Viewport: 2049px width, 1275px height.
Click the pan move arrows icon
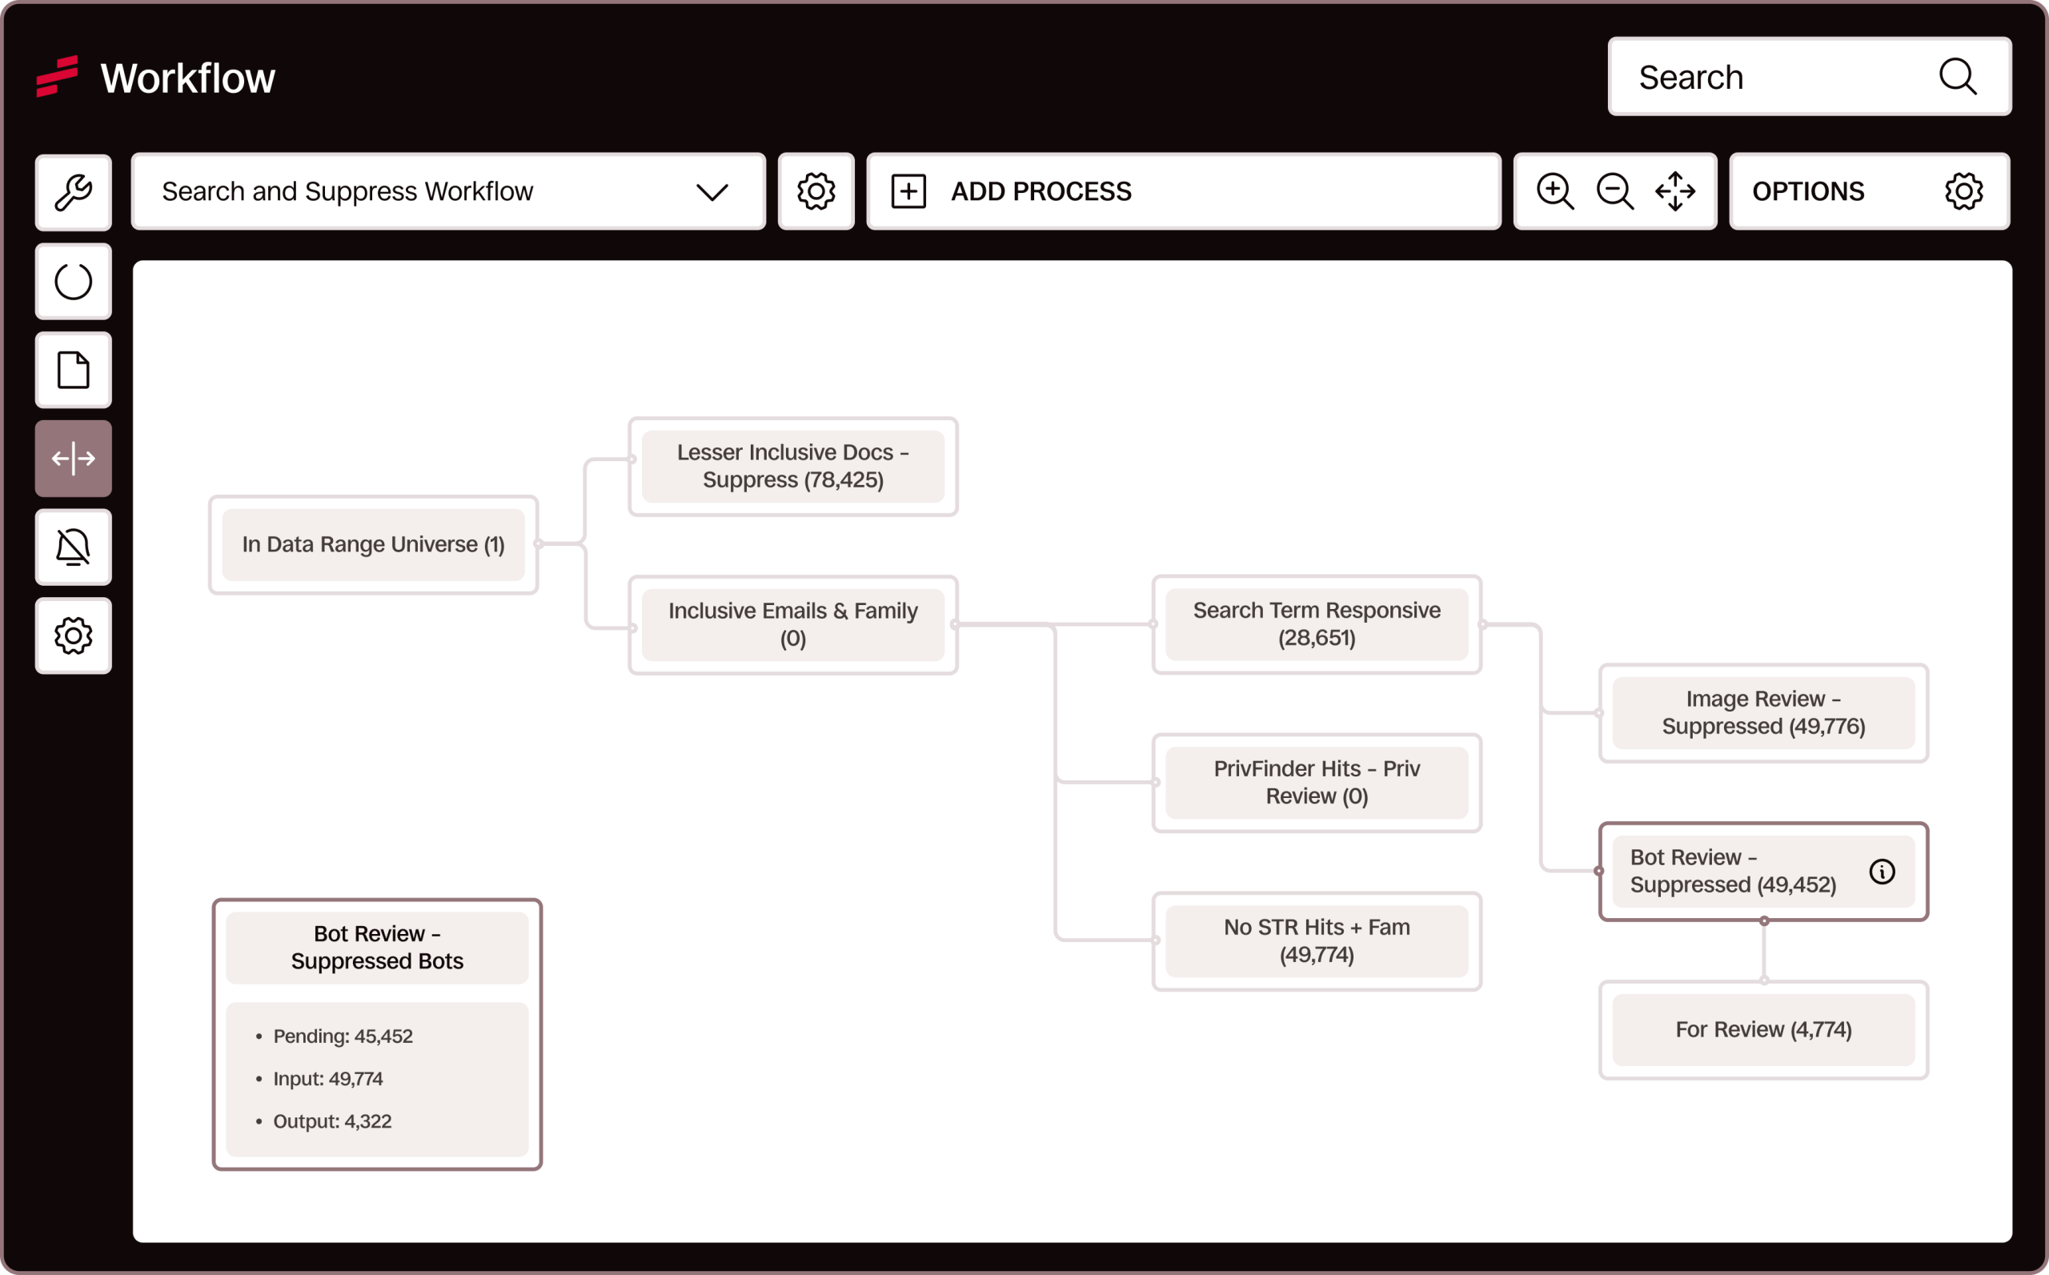(1674, 191)
